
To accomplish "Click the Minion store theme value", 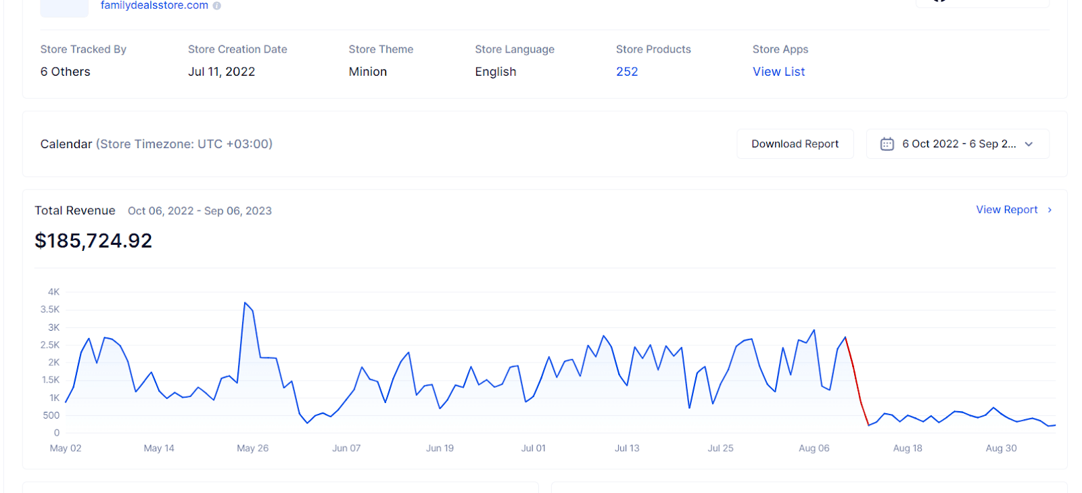I will coord(368,72).
